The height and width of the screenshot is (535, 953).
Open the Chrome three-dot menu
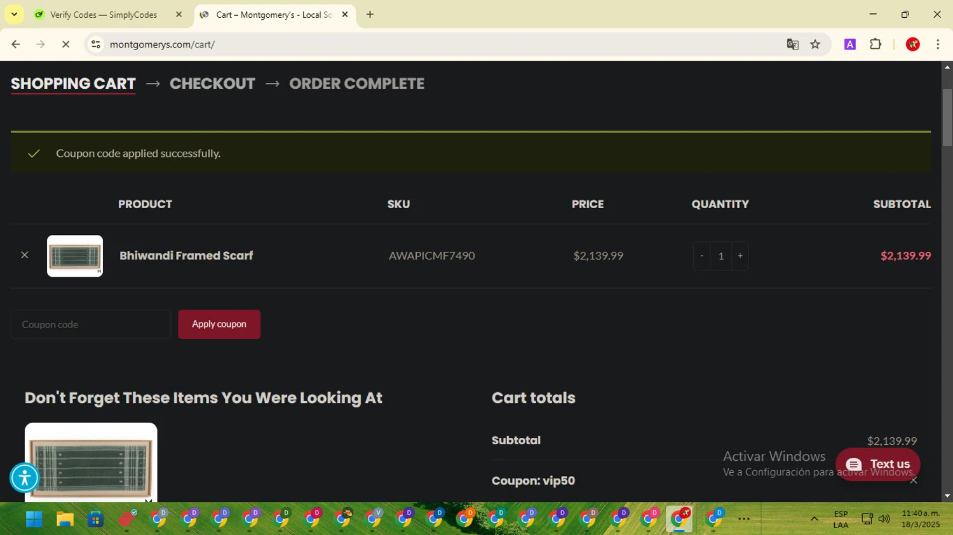coord(938,44)
